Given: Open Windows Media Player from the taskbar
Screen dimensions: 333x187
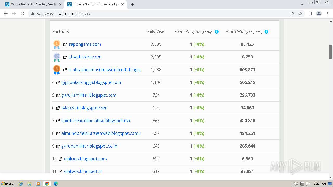Looking at the screenshot, I should coord(38,184).
